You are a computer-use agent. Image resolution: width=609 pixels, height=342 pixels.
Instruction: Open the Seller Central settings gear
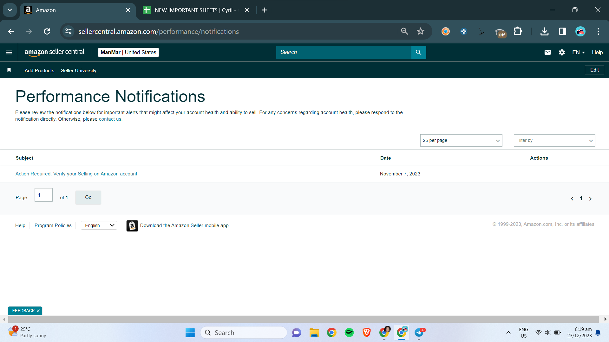click(x=562, y=52)
